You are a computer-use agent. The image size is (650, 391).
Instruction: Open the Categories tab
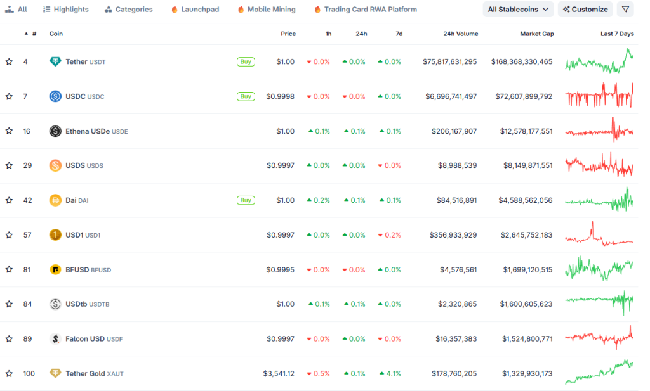[129, 10]
